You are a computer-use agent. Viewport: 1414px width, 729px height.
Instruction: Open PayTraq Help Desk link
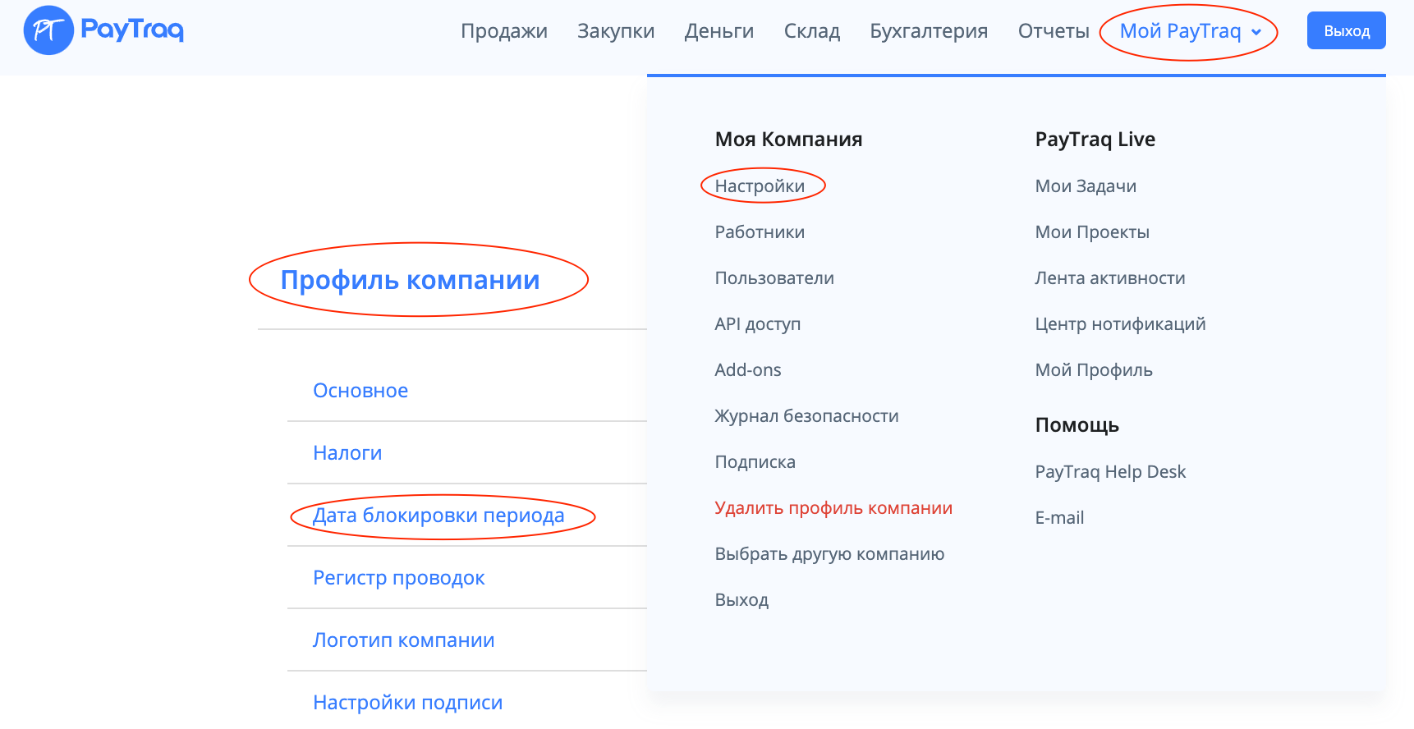click(1110, 472)
